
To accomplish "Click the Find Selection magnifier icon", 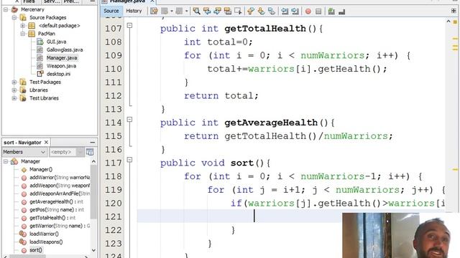I will pos(196,11).
